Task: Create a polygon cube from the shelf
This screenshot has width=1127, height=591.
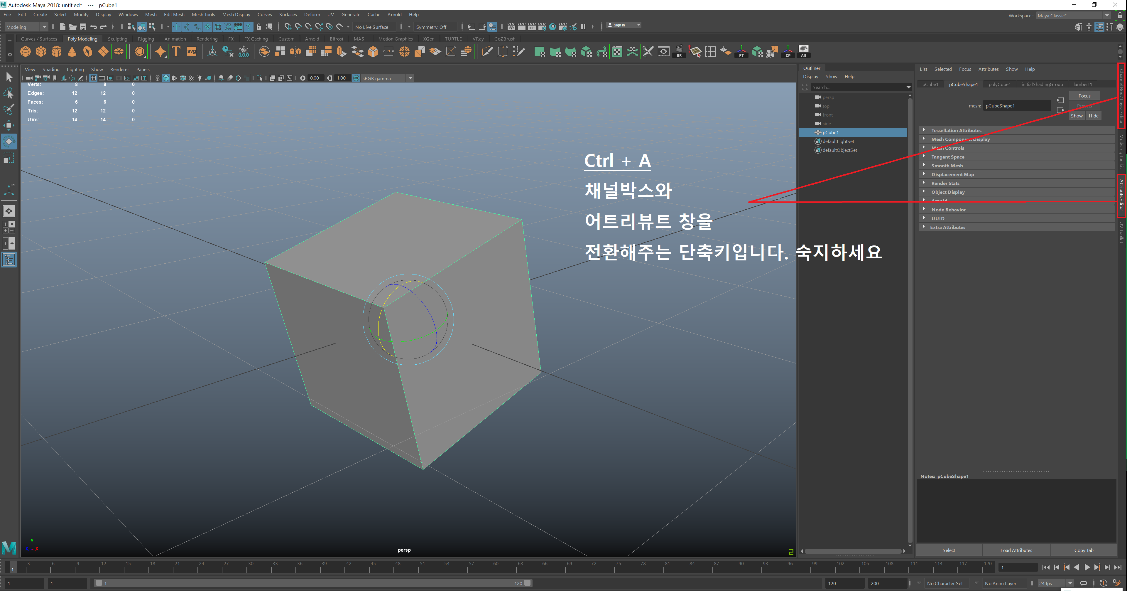Action: (x=41, y=52)
